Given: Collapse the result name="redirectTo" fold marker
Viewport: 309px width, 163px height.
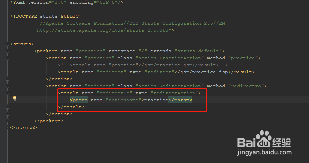Looking at the screenshot, I should [8, 93].
